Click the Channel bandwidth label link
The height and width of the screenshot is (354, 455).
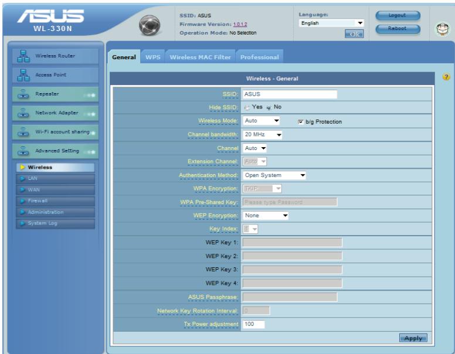pos(213,135)
